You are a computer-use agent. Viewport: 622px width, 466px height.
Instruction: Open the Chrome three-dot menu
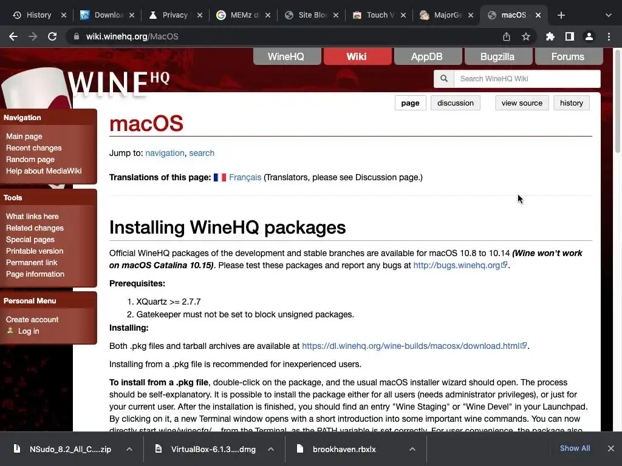(x=609, y=36)
